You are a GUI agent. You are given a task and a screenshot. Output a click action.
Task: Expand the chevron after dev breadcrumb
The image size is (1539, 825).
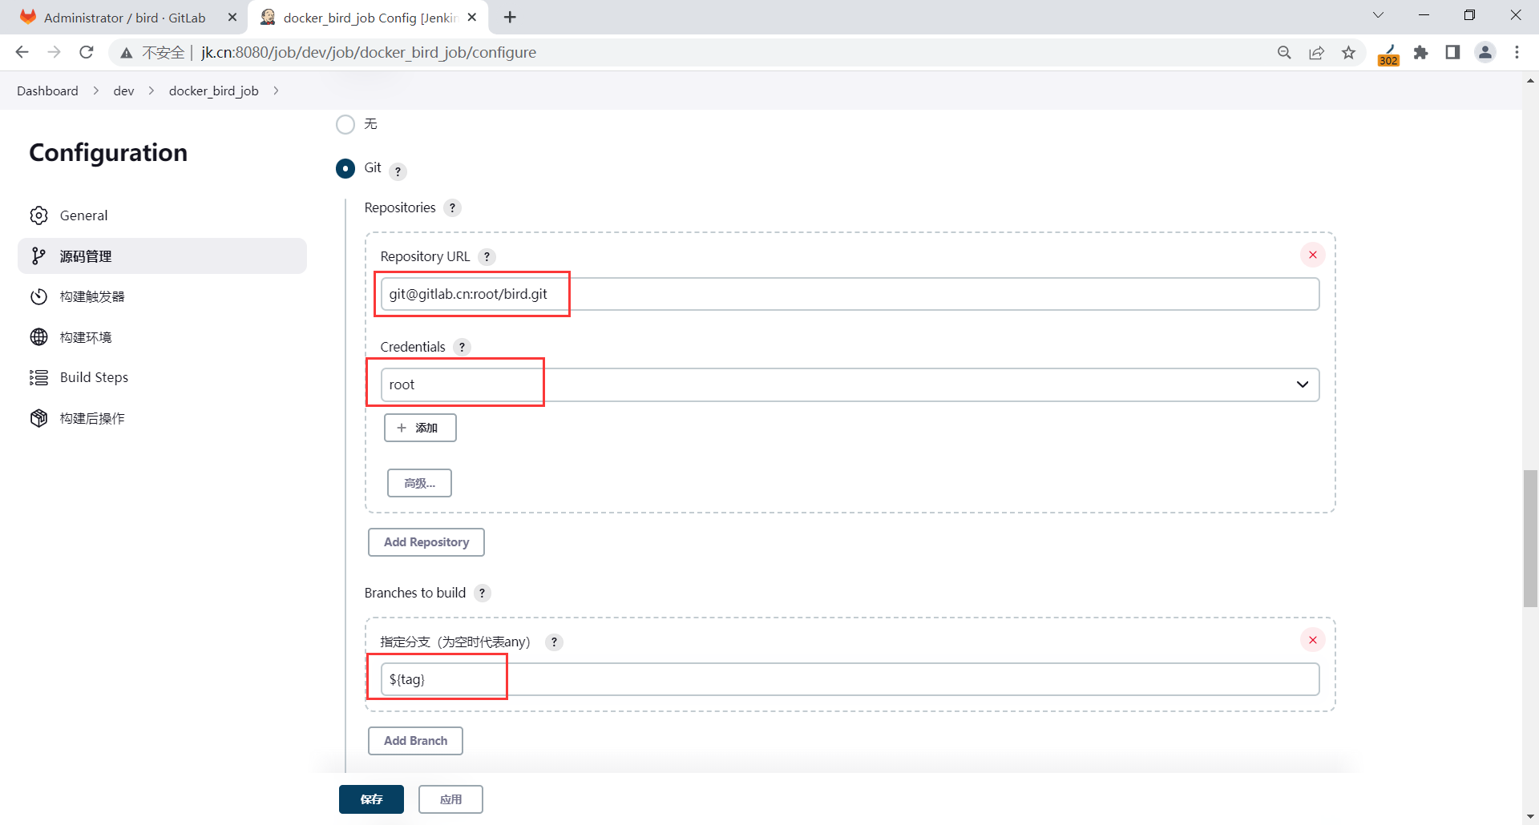pos(151,91)
